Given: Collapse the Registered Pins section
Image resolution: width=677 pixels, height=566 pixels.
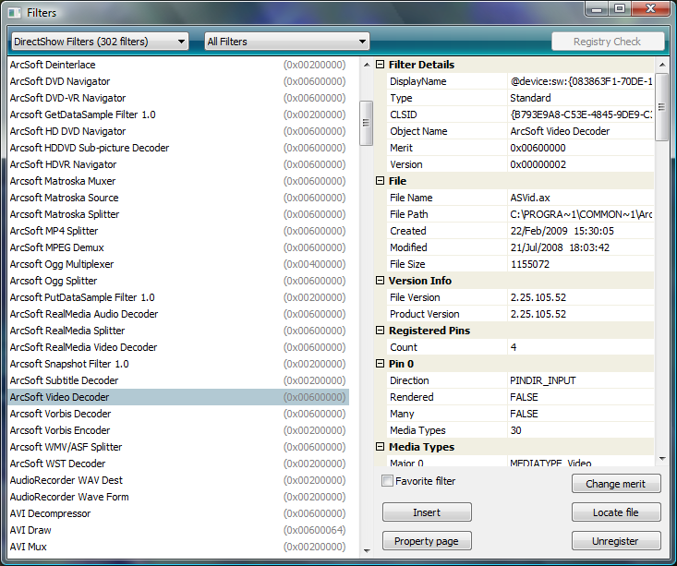Looking at the screenshot, I should point(380,331).
